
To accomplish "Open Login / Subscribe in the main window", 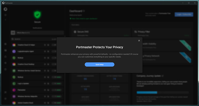I will [x=184, y=14].
